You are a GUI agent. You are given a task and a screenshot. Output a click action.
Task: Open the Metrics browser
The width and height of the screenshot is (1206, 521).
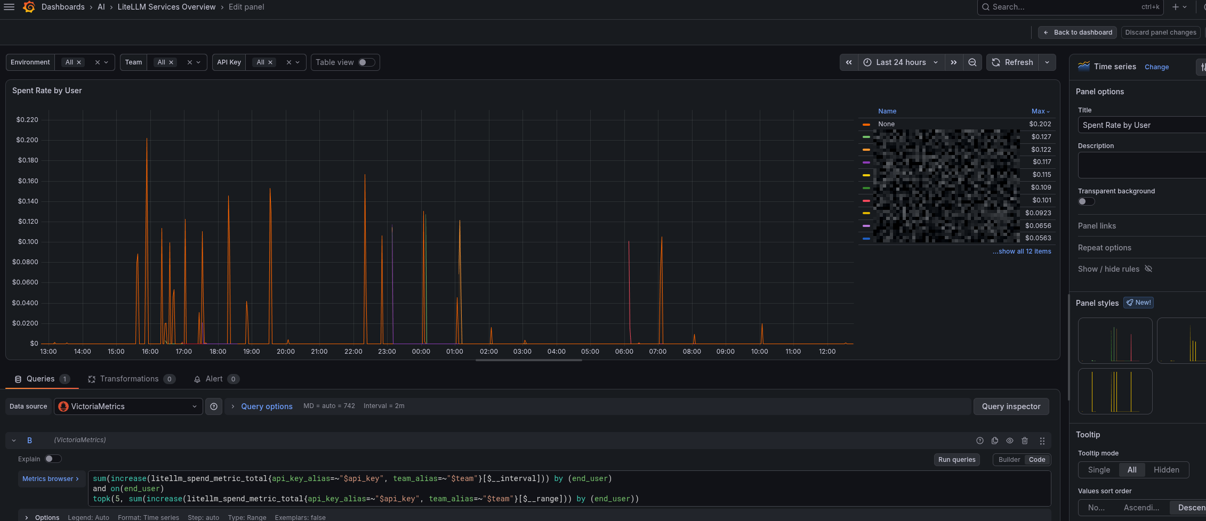click(51, 479)
